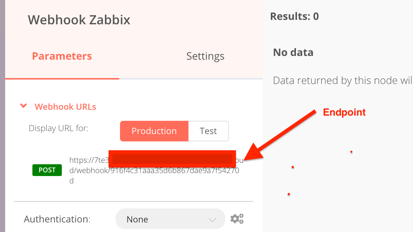Open the Settings tab

pos(205,56)
